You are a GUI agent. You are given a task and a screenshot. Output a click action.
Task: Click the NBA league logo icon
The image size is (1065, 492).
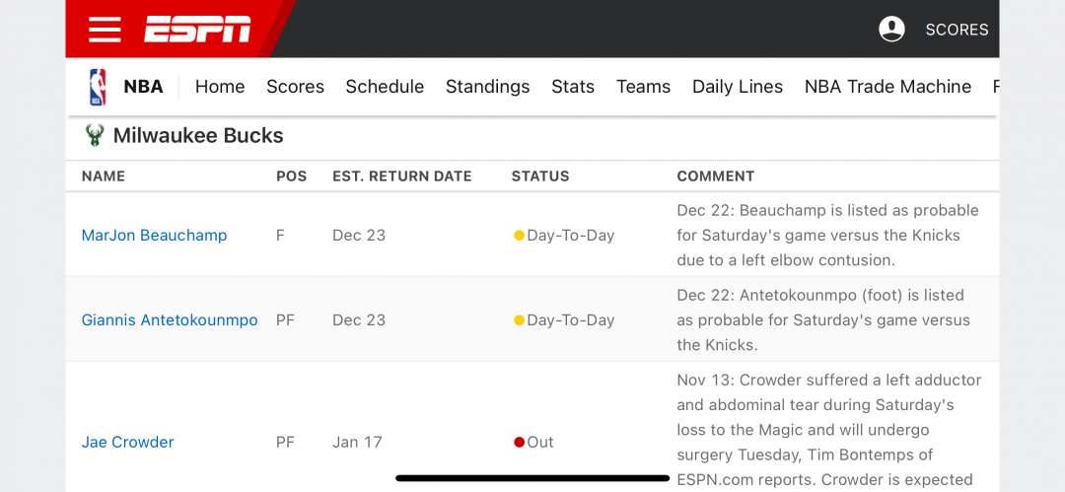click(x=98, y=87)
